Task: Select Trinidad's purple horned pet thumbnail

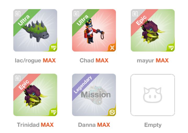Action: tap(35, 95)
